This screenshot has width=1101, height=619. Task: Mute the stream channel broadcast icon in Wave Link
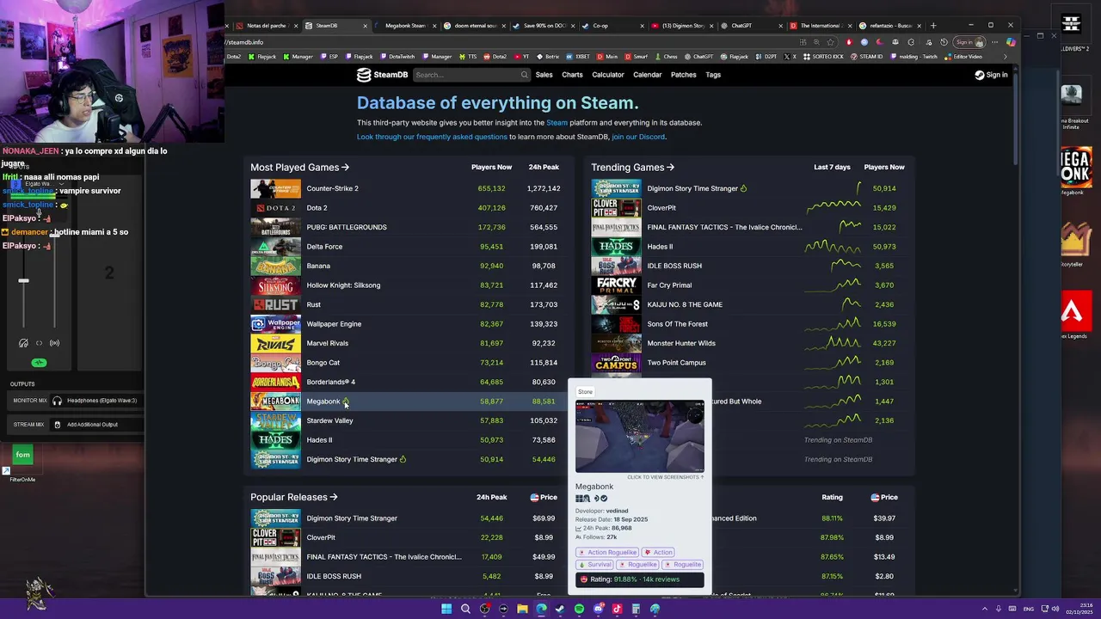[54, 343]
